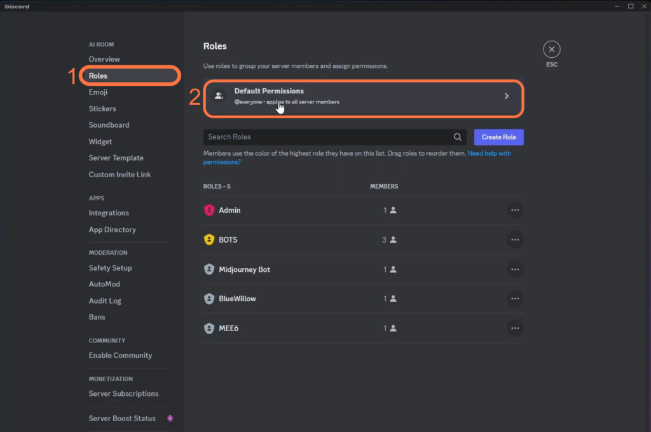Click the yellow BOTS role shield icon
The height and width of the screenshot is (432, 651).
pyautogui.click(x=209, y=240)
